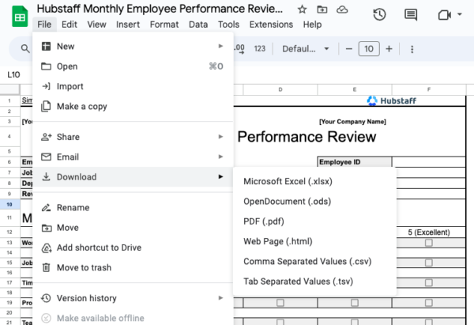Increase font size with plus button
Image resolution: width=474 pixels, height=325 pixels.
pos(389,49)
